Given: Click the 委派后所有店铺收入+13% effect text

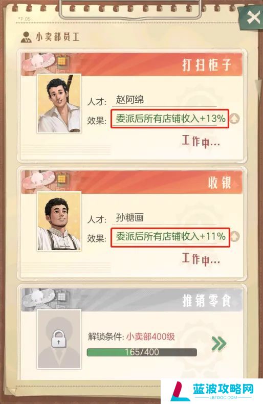Looking at the screenshot, I should tap(170, 119).
